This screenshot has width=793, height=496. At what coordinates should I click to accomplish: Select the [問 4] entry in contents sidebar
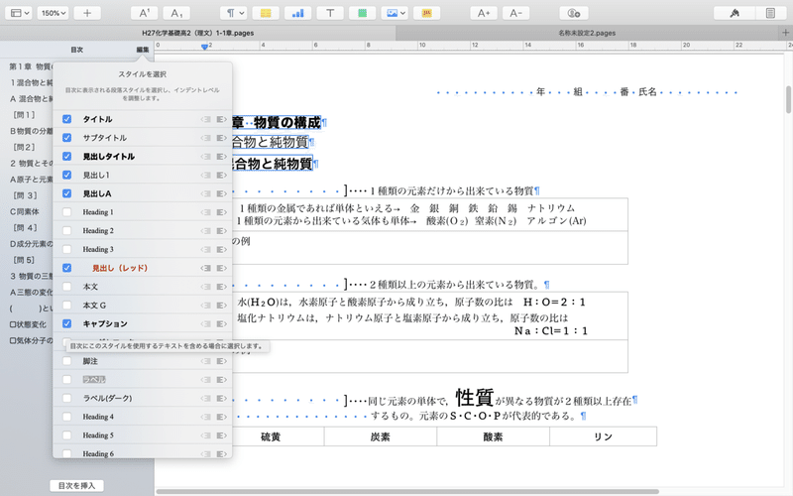point(25,228)
